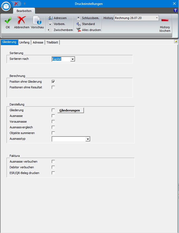The height and width of the screenshot is (233, 179).
Task: Click the red Abbrechen X icon
Action: [x=21, y=20]
